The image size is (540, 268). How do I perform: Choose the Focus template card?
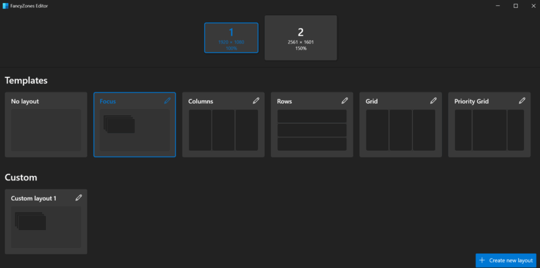pos(134,125)
